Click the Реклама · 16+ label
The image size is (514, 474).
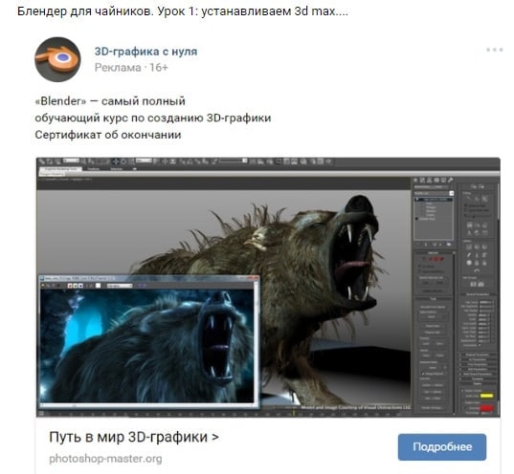131,68
